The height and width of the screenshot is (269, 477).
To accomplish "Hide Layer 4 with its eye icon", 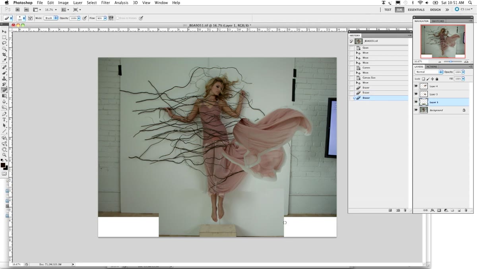I will (x=416, y=86).
